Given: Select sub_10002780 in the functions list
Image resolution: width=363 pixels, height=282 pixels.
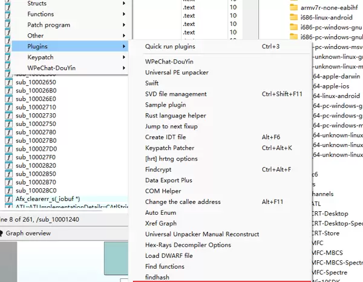Looking at the screenshot, I should [36, 132].
